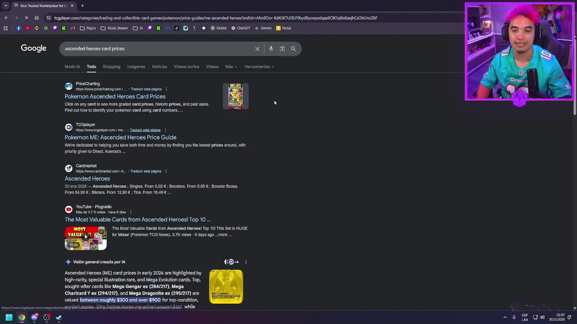Show hidden system tray icons
577x324 pixels.
pyautogui.click(x=505, y=317)
